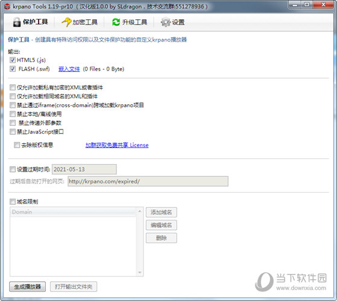Maximize the krpano Tools window
337x301 pixels.
(x=307, y=5)
